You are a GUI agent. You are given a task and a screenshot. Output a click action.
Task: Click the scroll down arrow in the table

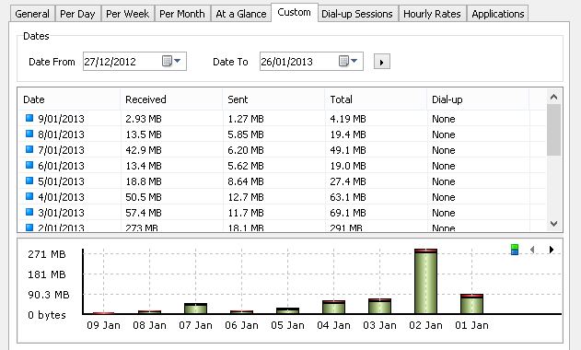point(554,224)
